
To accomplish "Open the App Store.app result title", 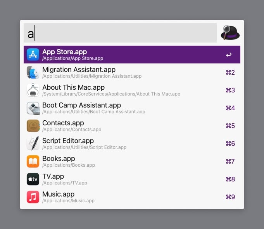I will click(65, 52).
